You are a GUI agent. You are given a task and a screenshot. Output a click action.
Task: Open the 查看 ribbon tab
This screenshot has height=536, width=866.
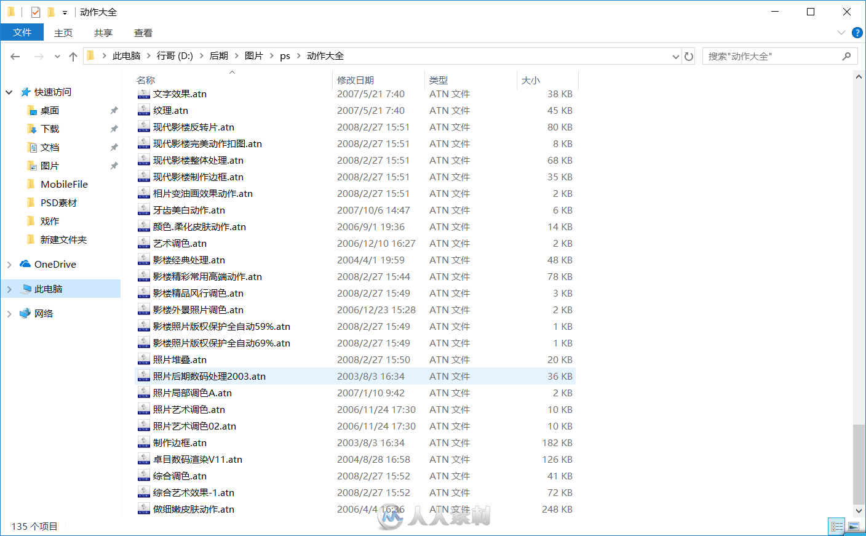[x=143, y=33]
